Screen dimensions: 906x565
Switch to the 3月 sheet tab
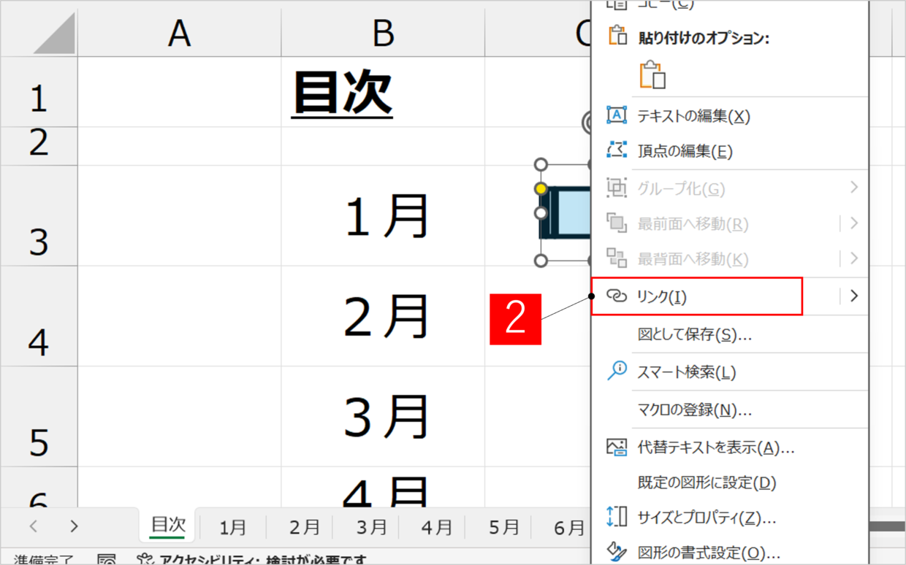click(371, 527)
